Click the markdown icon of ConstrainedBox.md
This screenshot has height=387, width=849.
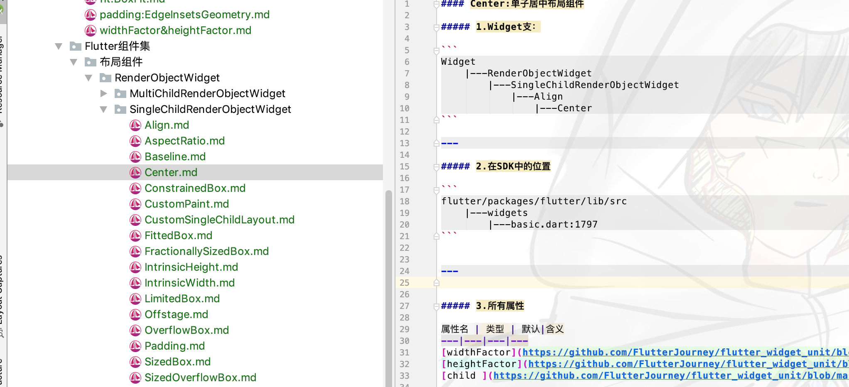point(135,188)
